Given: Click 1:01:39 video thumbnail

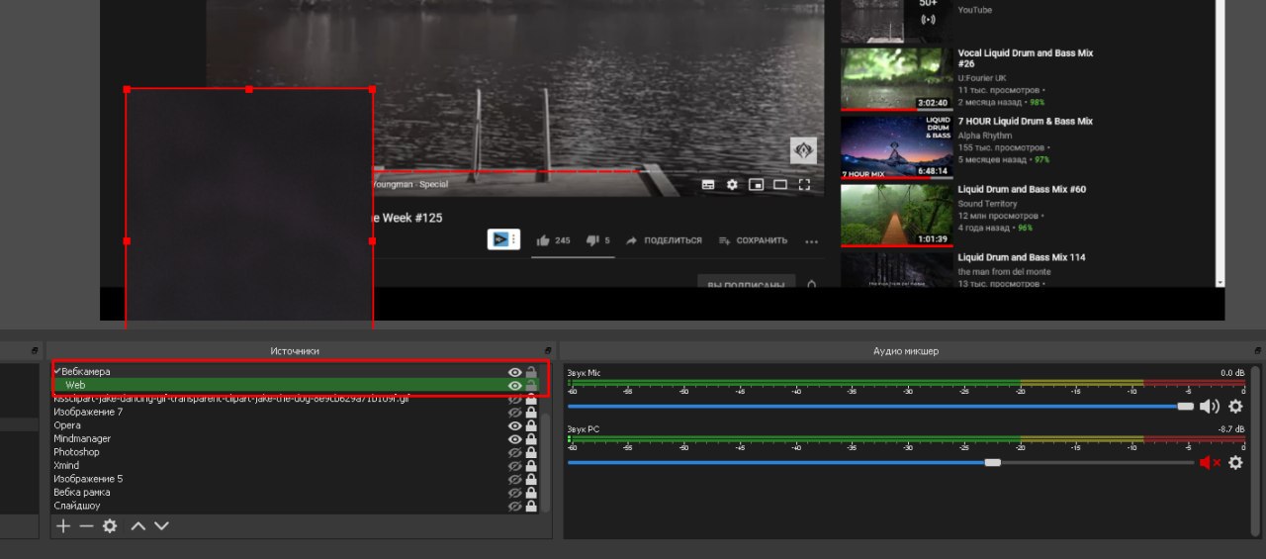Looking at the screenshot, I should [896, 215].
